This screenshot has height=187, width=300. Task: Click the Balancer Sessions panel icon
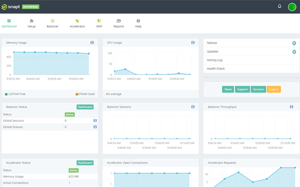(x=193, y=107)
